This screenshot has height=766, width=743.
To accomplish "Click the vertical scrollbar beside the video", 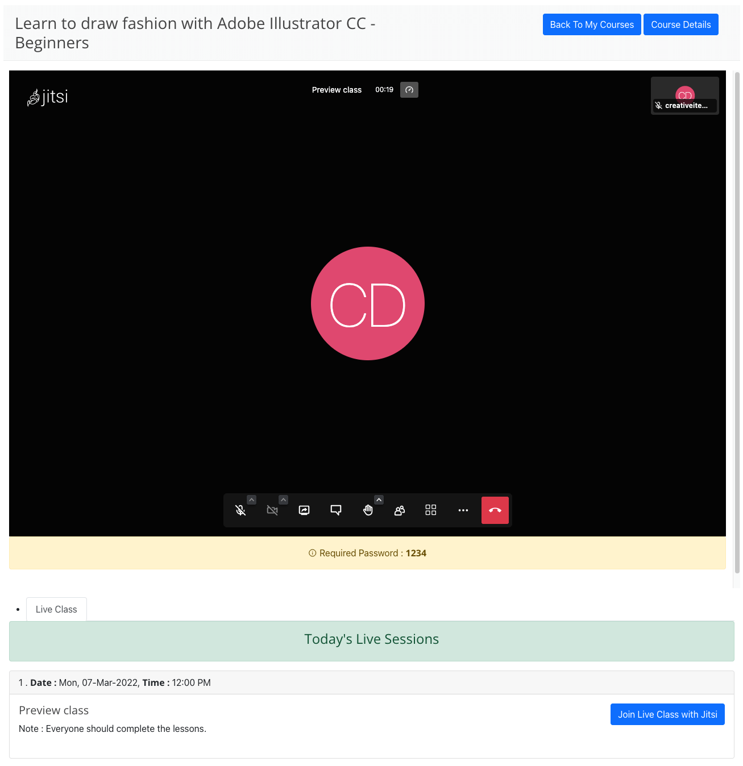I will [x=737, y=323].
